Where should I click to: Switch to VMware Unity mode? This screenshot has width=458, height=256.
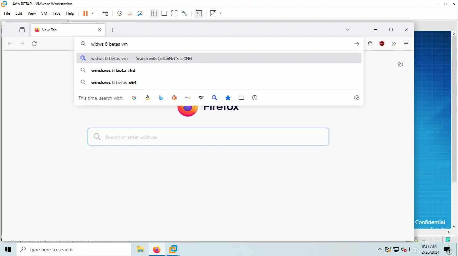click(x=184, y=13)
